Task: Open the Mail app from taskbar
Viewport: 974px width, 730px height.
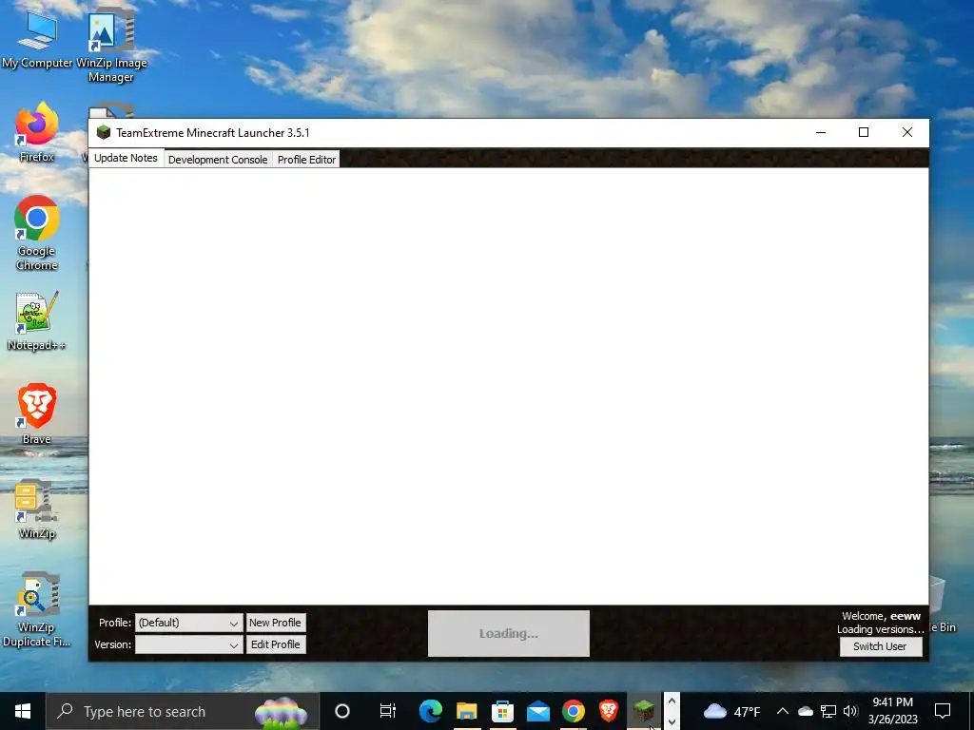Action: tap(538, 711)
